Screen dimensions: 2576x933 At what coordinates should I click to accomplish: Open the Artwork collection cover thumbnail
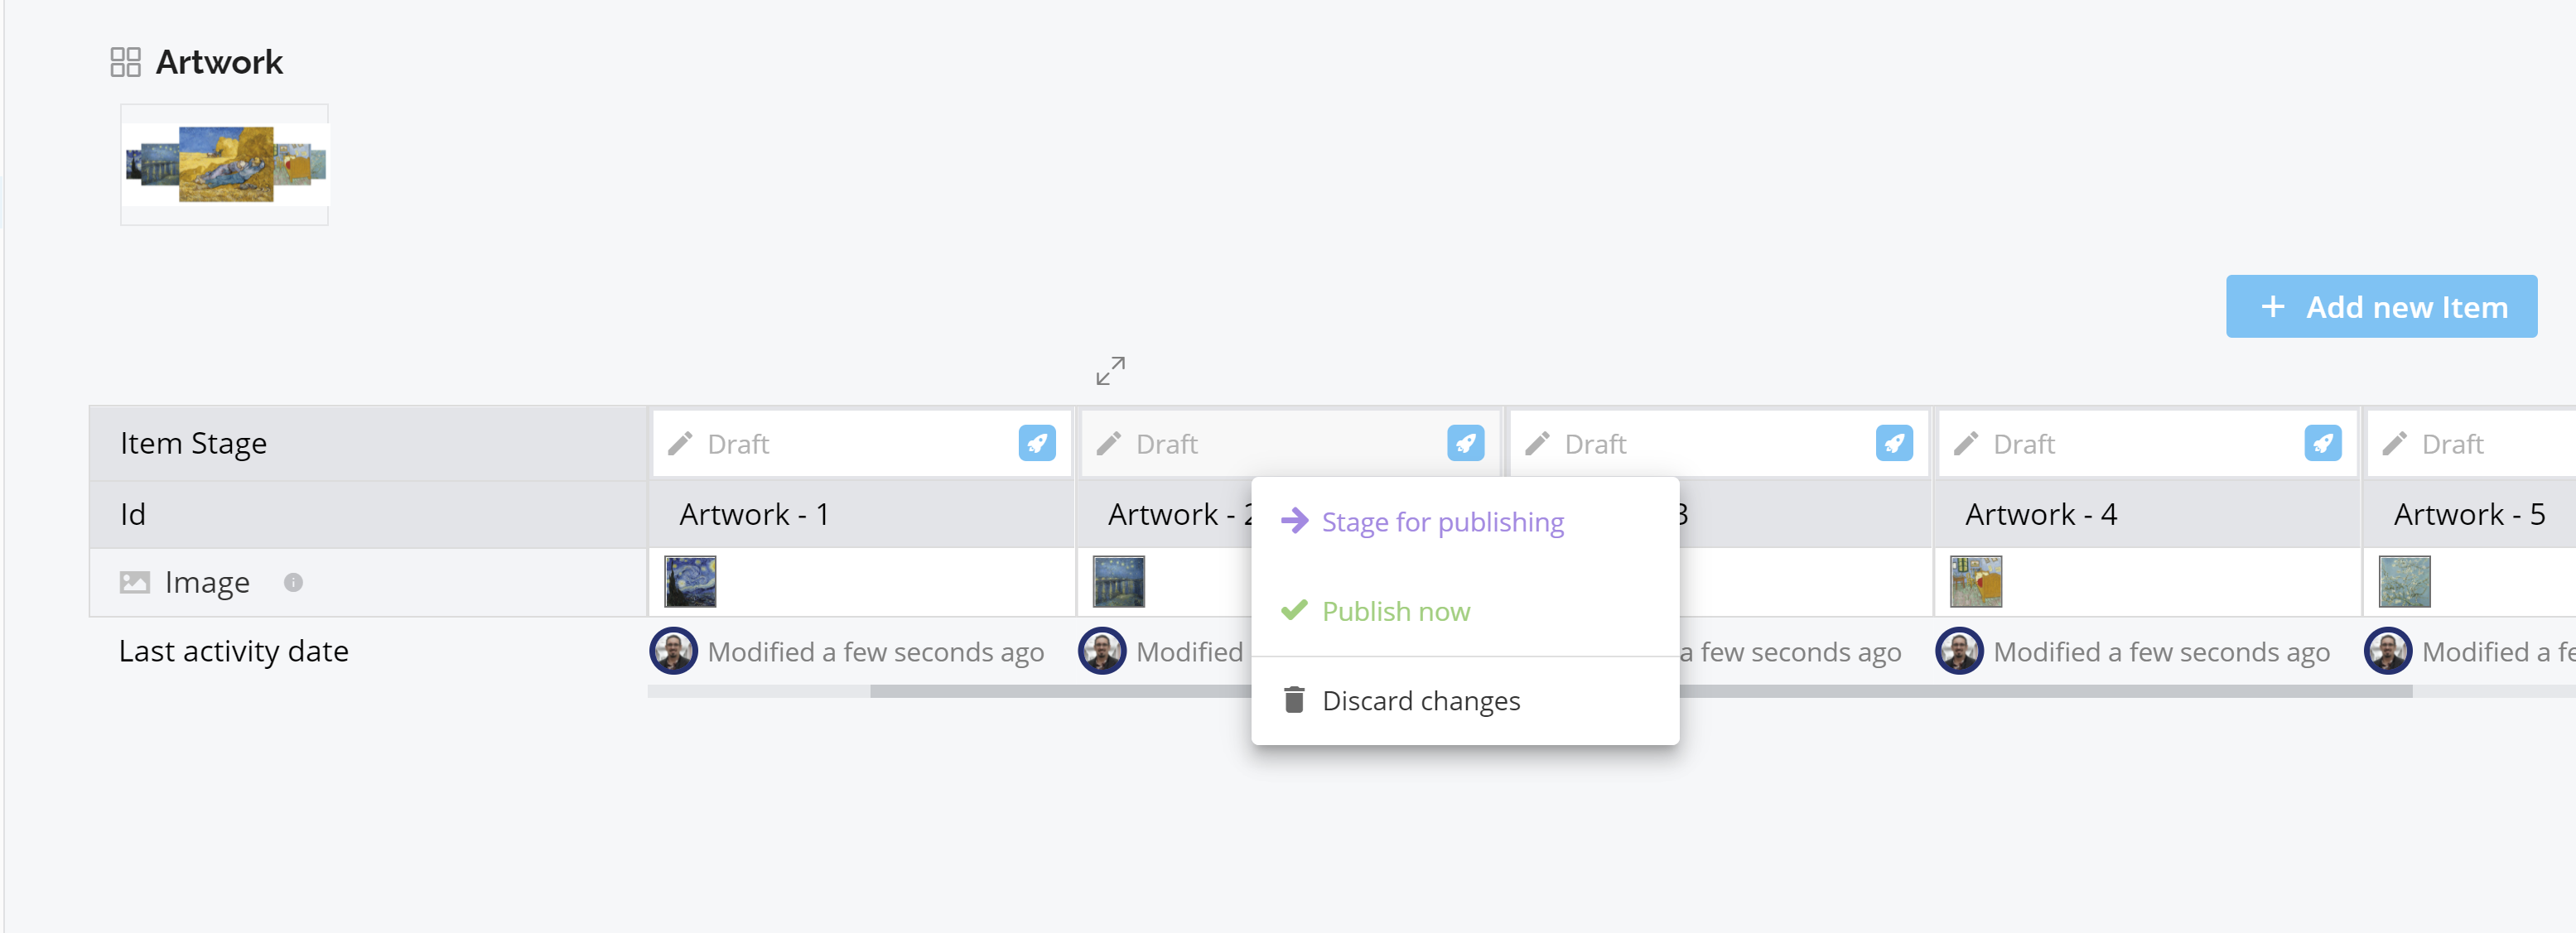tap(225, 165)
